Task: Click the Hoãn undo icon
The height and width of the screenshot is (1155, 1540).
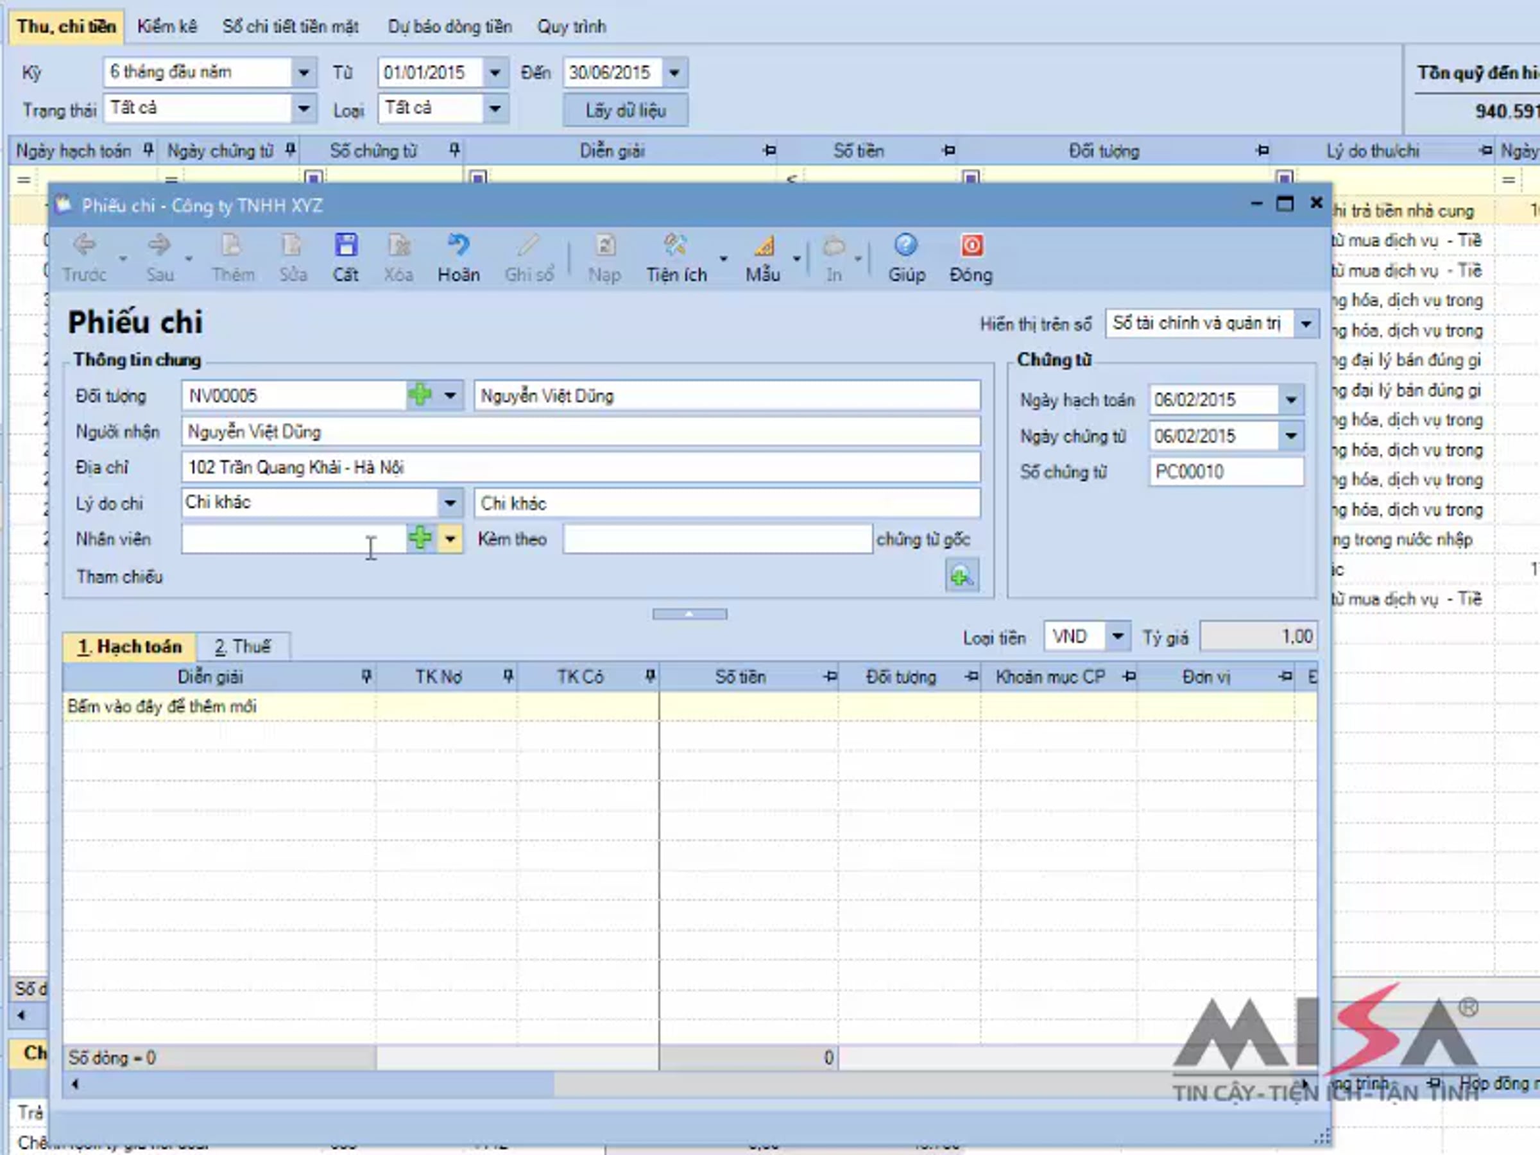Action: pyautogui.click(x=458, y=246)
